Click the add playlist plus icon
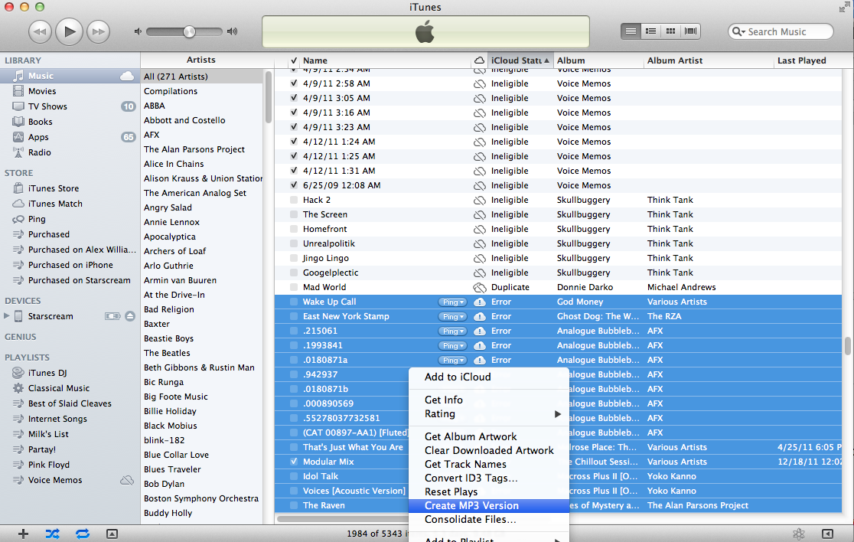854x542 pixels. point(24,534)
